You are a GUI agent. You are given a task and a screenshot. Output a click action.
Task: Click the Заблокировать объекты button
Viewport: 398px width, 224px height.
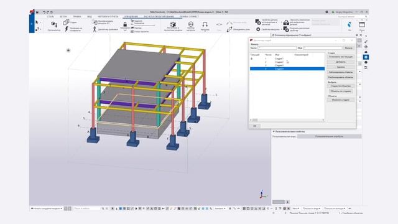point(340,72)
